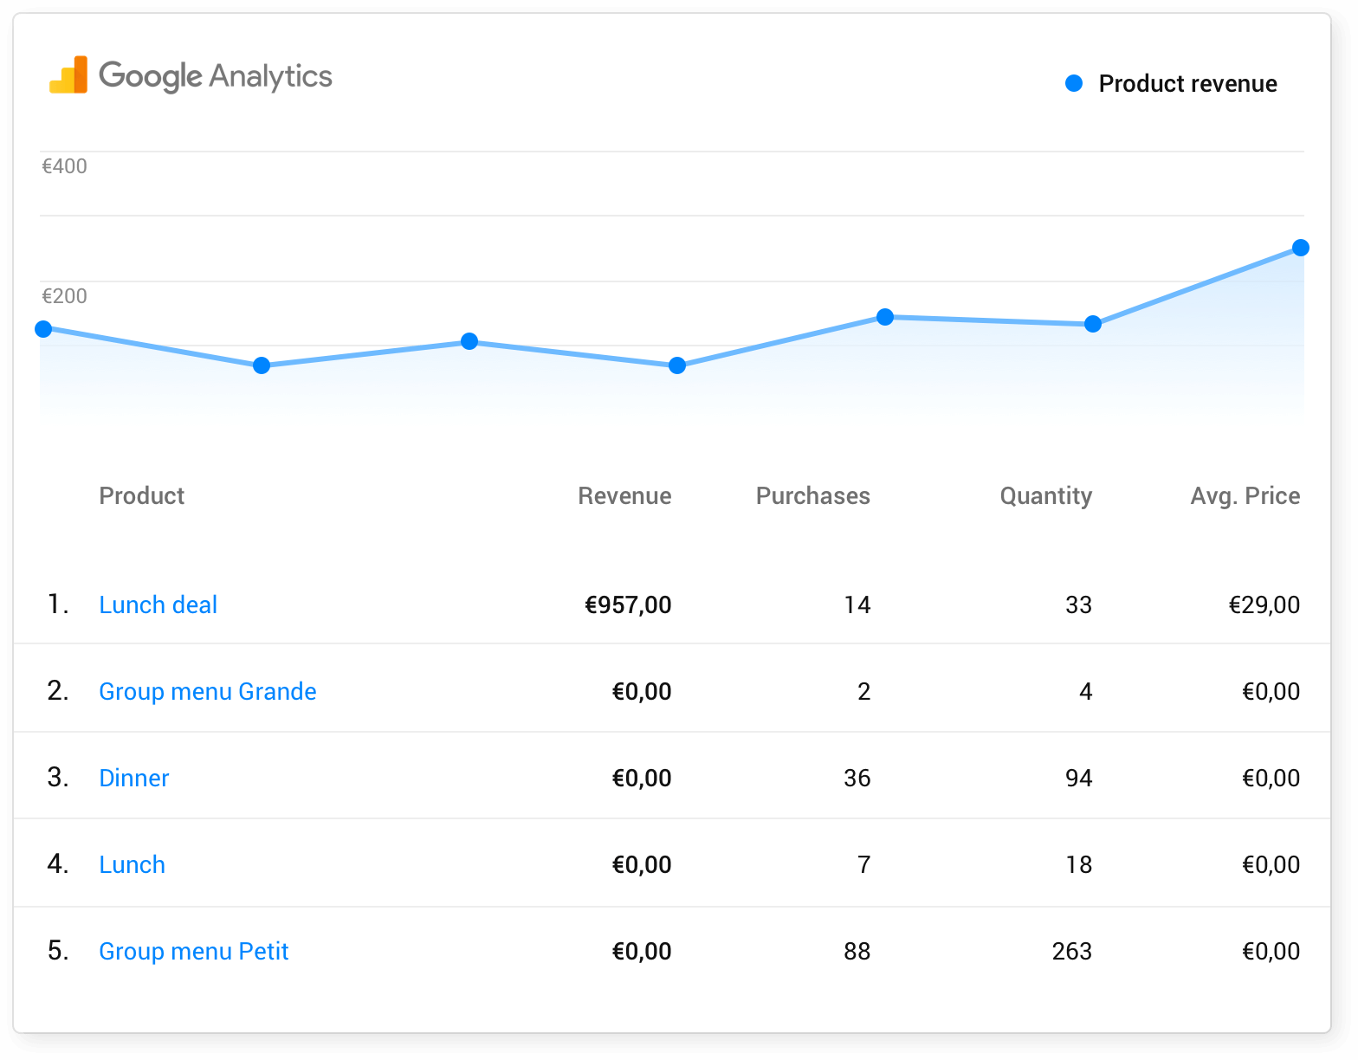Screen dimensions: 1358x1060
Task: Click the Google Analytics logo icon
Action: tap(68, 75)
